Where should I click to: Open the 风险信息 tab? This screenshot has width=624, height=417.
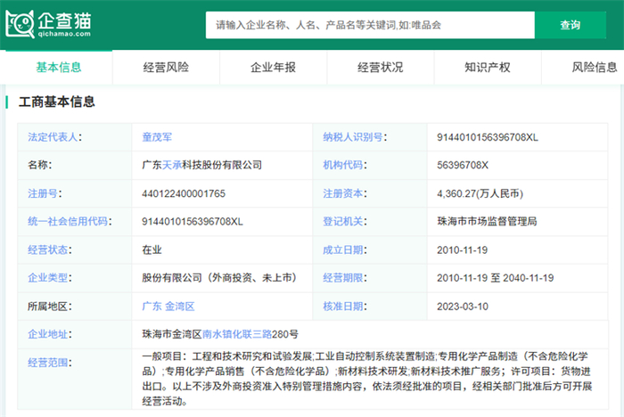tap(595, 67)
